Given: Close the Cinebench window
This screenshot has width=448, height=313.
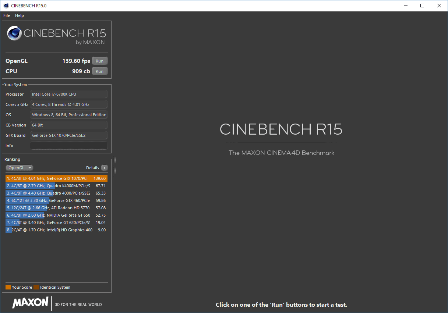Looking at the screenshot, I should 439,6.
